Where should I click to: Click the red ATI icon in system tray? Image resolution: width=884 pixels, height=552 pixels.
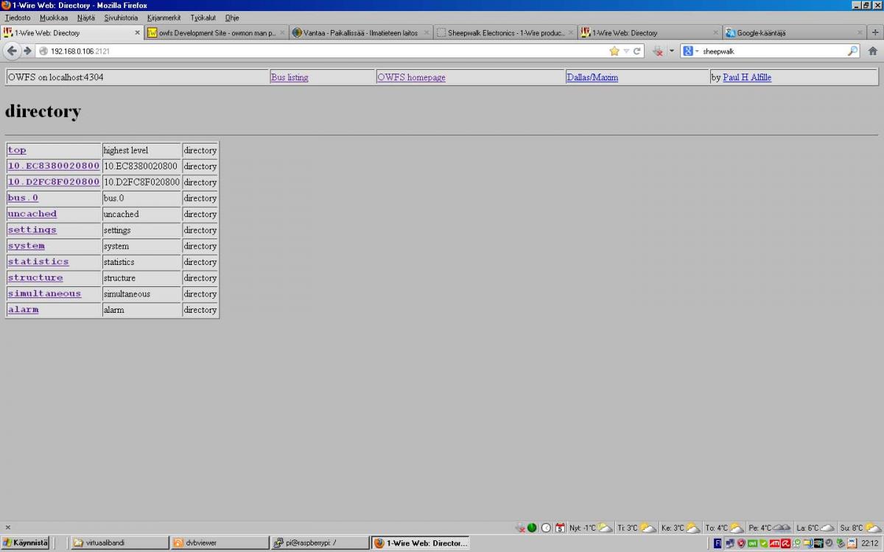click(x=775, y=543)
